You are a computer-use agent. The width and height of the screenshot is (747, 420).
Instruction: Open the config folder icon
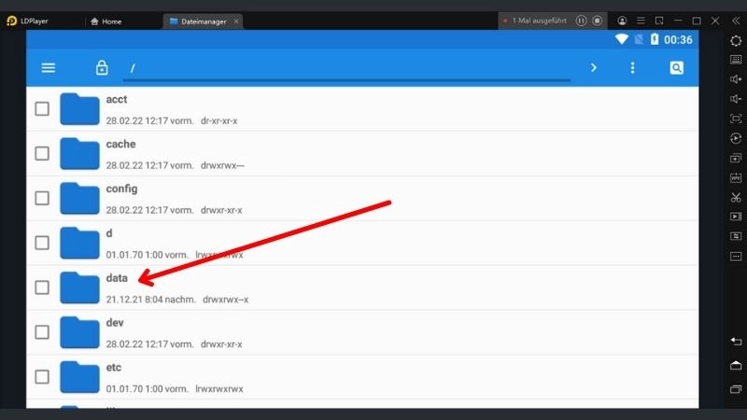(79, 198)
